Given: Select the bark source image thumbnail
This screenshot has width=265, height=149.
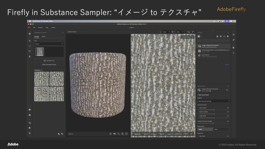Looking at the screenshot, I should (40, 52).
